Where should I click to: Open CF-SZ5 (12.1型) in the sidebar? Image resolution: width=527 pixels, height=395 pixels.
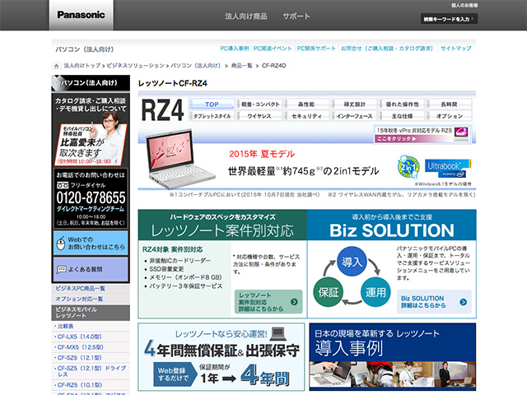(x=79, y=358)
